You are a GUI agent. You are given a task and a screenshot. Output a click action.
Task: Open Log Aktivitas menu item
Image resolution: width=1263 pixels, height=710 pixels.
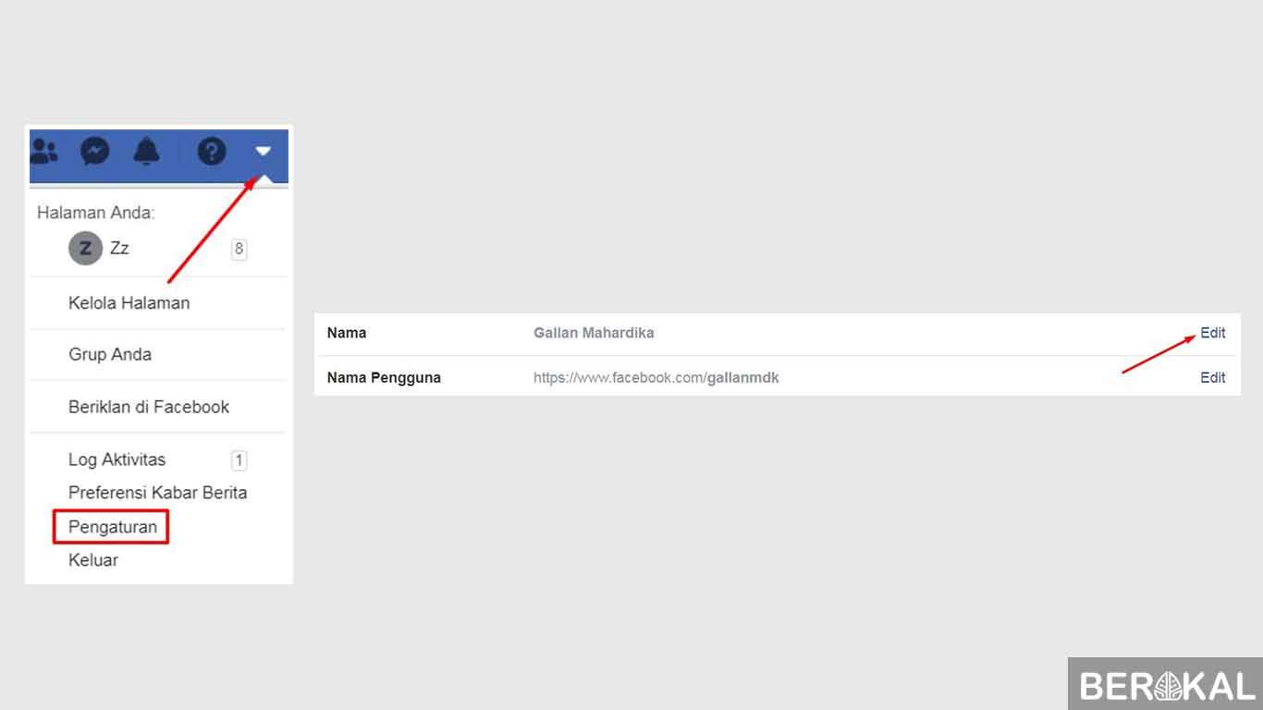(116, 460)
